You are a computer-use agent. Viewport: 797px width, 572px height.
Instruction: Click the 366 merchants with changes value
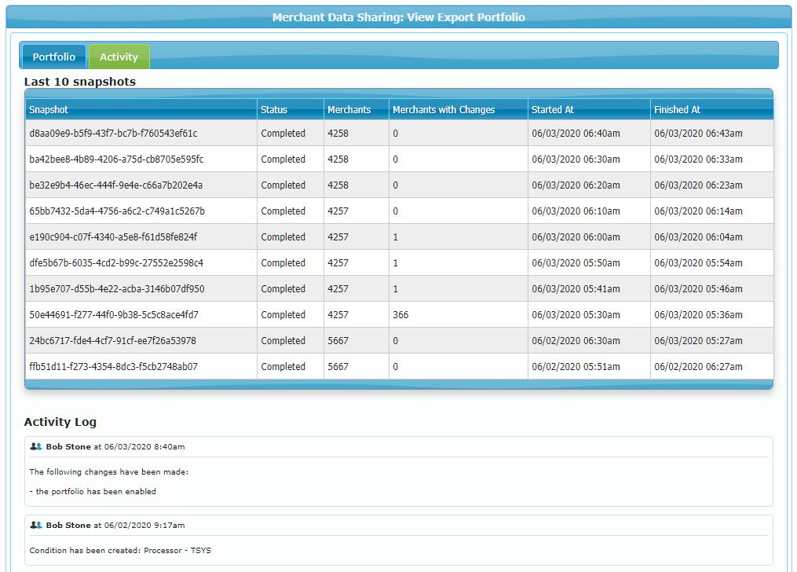point(400,315)
